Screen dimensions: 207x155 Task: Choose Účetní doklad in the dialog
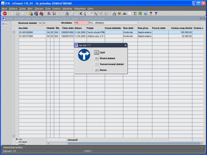click(x=97, y=58)
